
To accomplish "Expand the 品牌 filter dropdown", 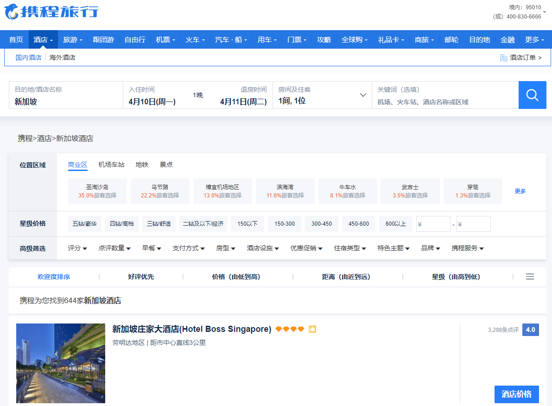I will coord(430,248).
